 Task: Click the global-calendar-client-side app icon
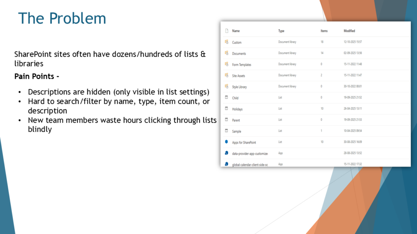[226, 164]
